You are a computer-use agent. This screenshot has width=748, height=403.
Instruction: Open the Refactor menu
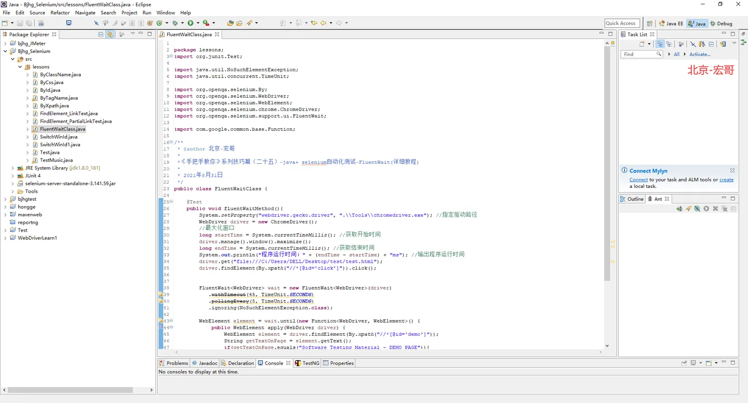(60, 12)
